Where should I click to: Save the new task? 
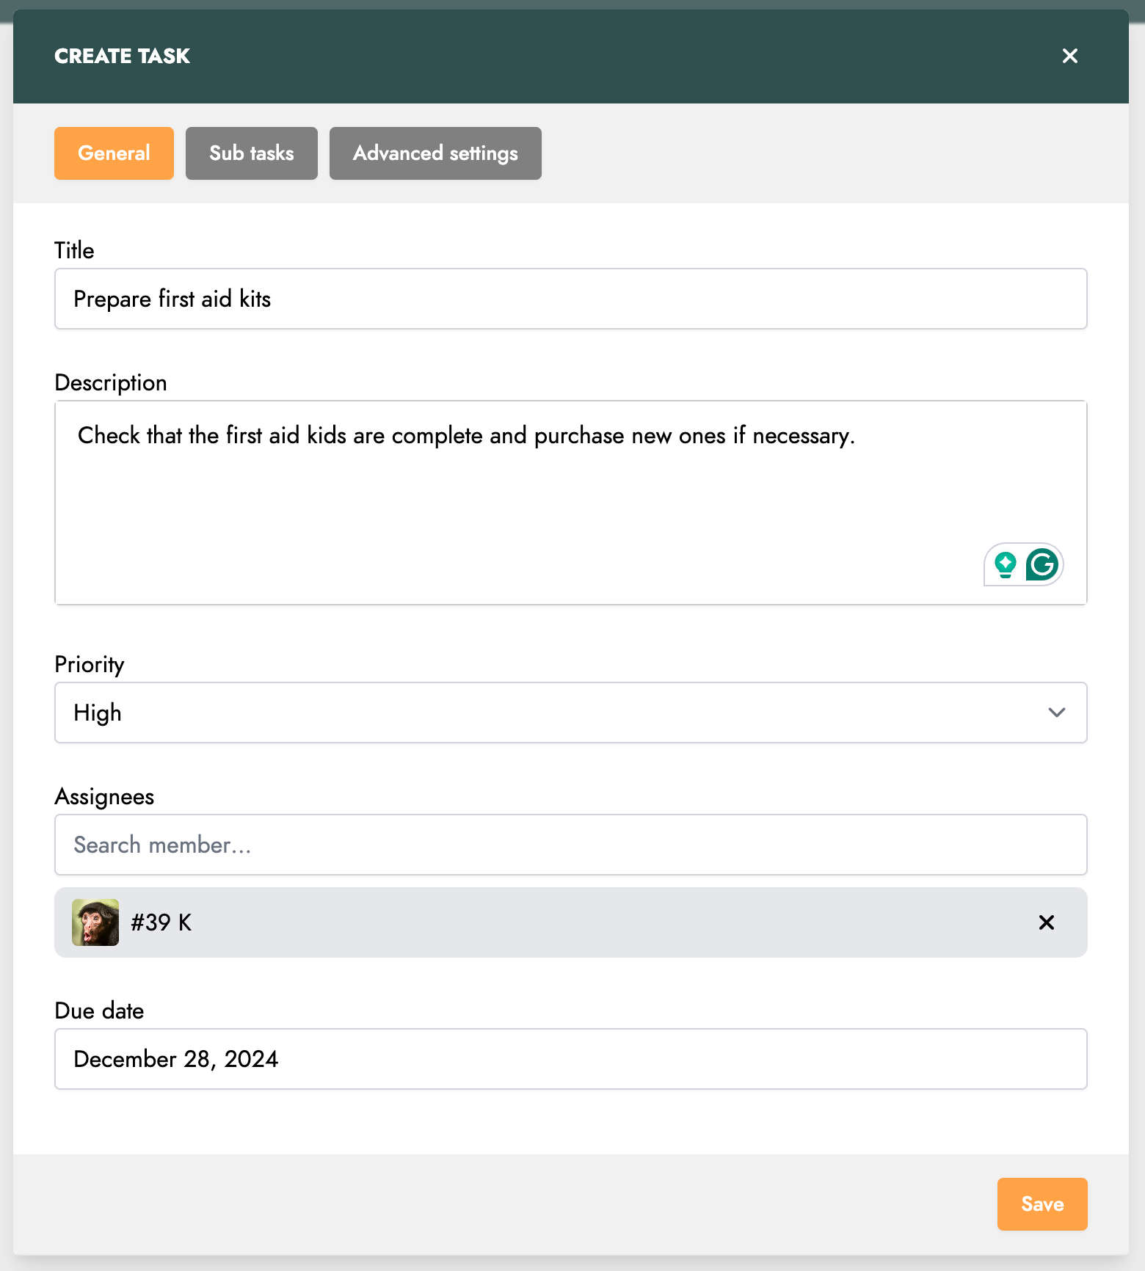(1042, 1204)
